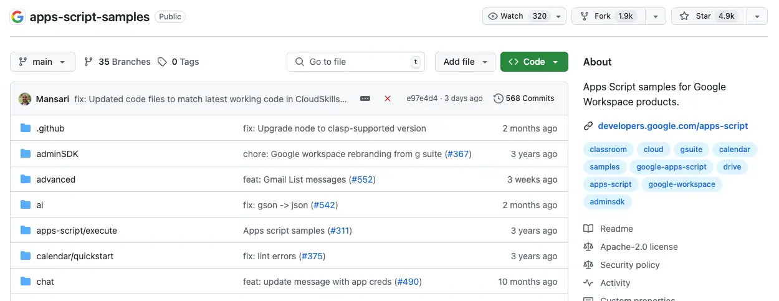Image resolution: width=779 pixels, height=301 pixels.
Task: View the 0 Tags link
Action: (178, 62)
